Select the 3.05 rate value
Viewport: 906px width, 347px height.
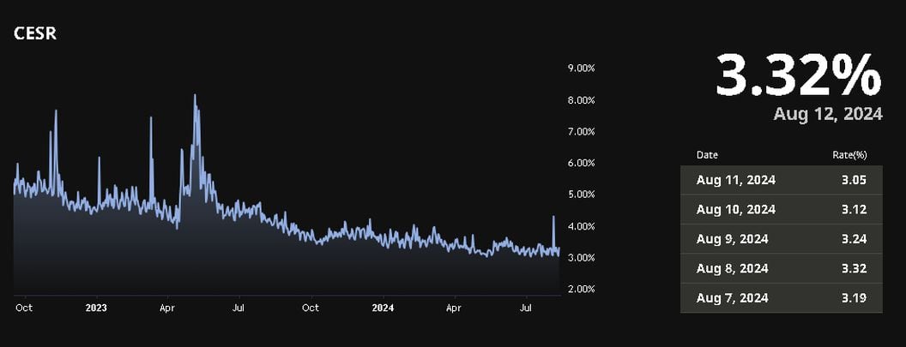click(x=854, y=180)
